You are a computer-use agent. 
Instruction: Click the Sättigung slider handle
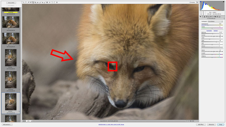click(x=212, y=57)
